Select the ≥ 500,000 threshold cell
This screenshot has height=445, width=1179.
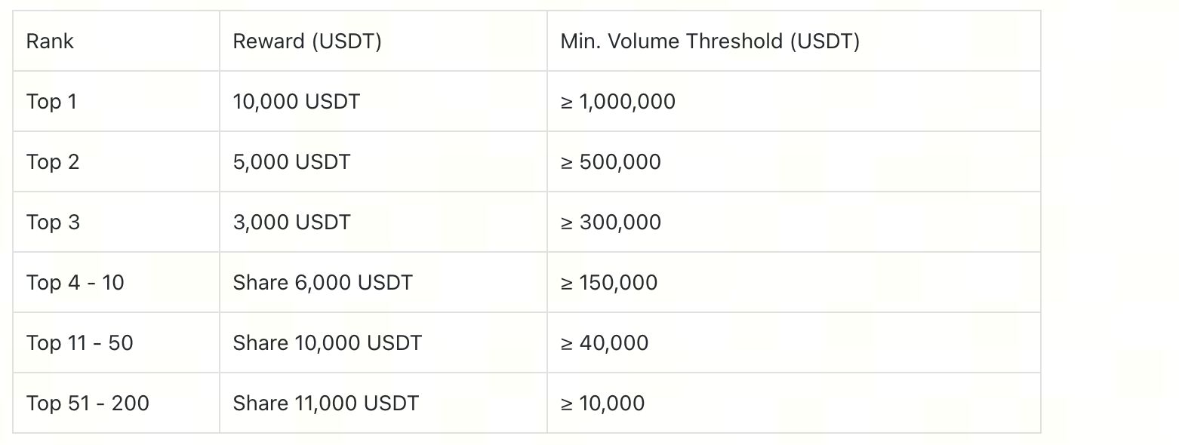611,162
